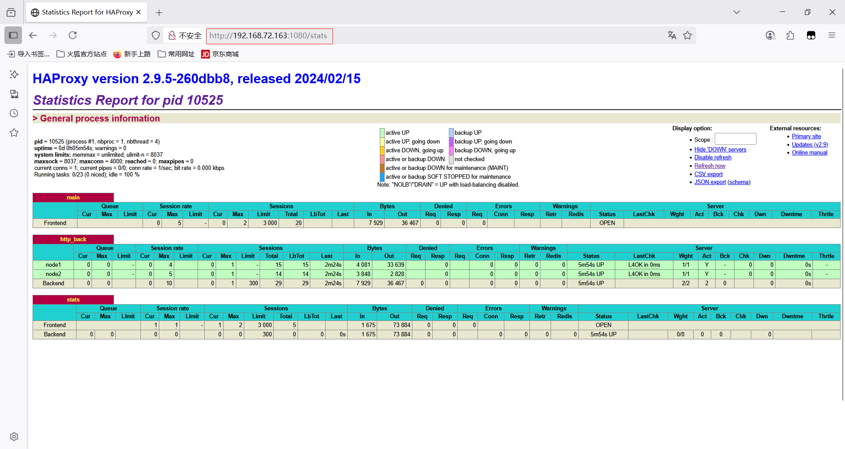This screenshot has width=845, height=449.
Task: Click the browser back arrow
Action: click(33, 35)
